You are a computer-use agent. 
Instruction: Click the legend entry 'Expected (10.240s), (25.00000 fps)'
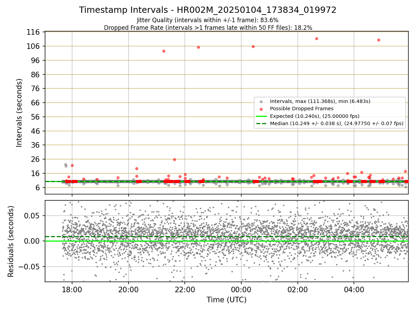[x=315, y=116]
